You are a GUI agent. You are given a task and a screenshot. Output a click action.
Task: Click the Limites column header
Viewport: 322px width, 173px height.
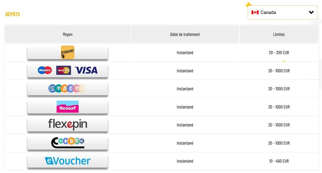(279, 34)
